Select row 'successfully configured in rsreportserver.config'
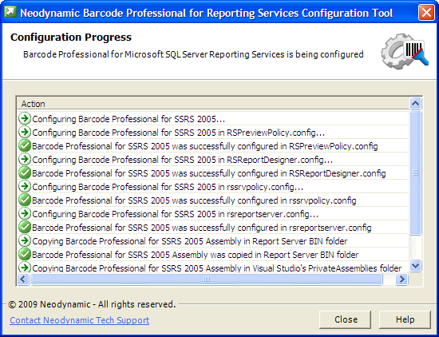This screenshot has width=439, height=337. [x=213, y=228]
